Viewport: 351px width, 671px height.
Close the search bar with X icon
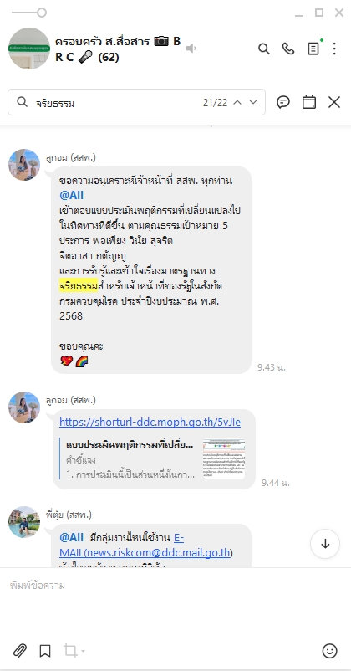click(334, 102)
